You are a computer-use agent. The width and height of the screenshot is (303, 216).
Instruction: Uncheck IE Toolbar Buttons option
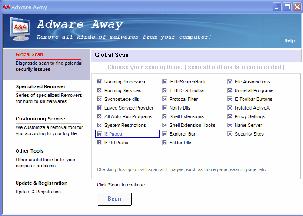pos(230,99)
